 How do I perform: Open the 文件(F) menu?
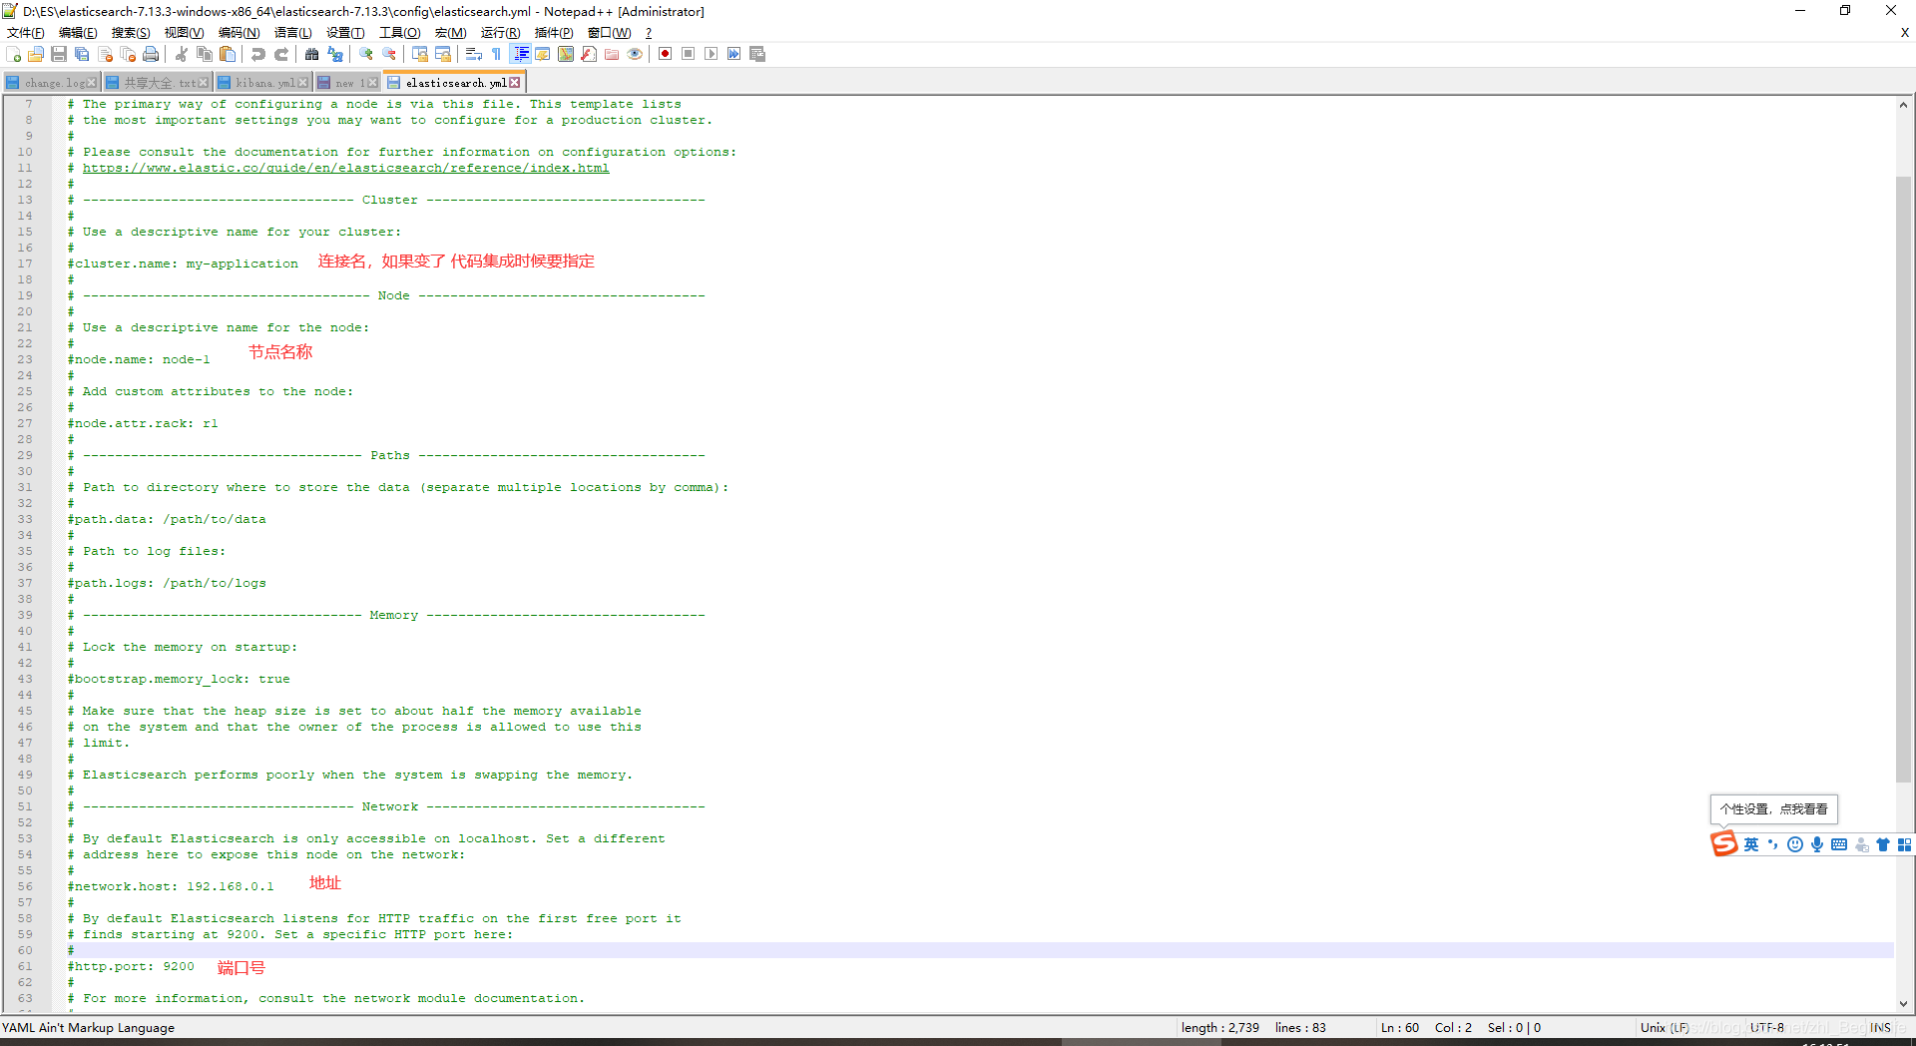[x=26, y=33]
